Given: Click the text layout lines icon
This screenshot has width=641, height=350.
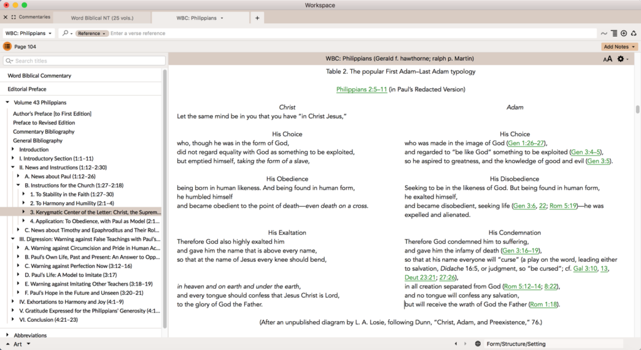Looking at the screenshot, I should [x=614, y=33].
